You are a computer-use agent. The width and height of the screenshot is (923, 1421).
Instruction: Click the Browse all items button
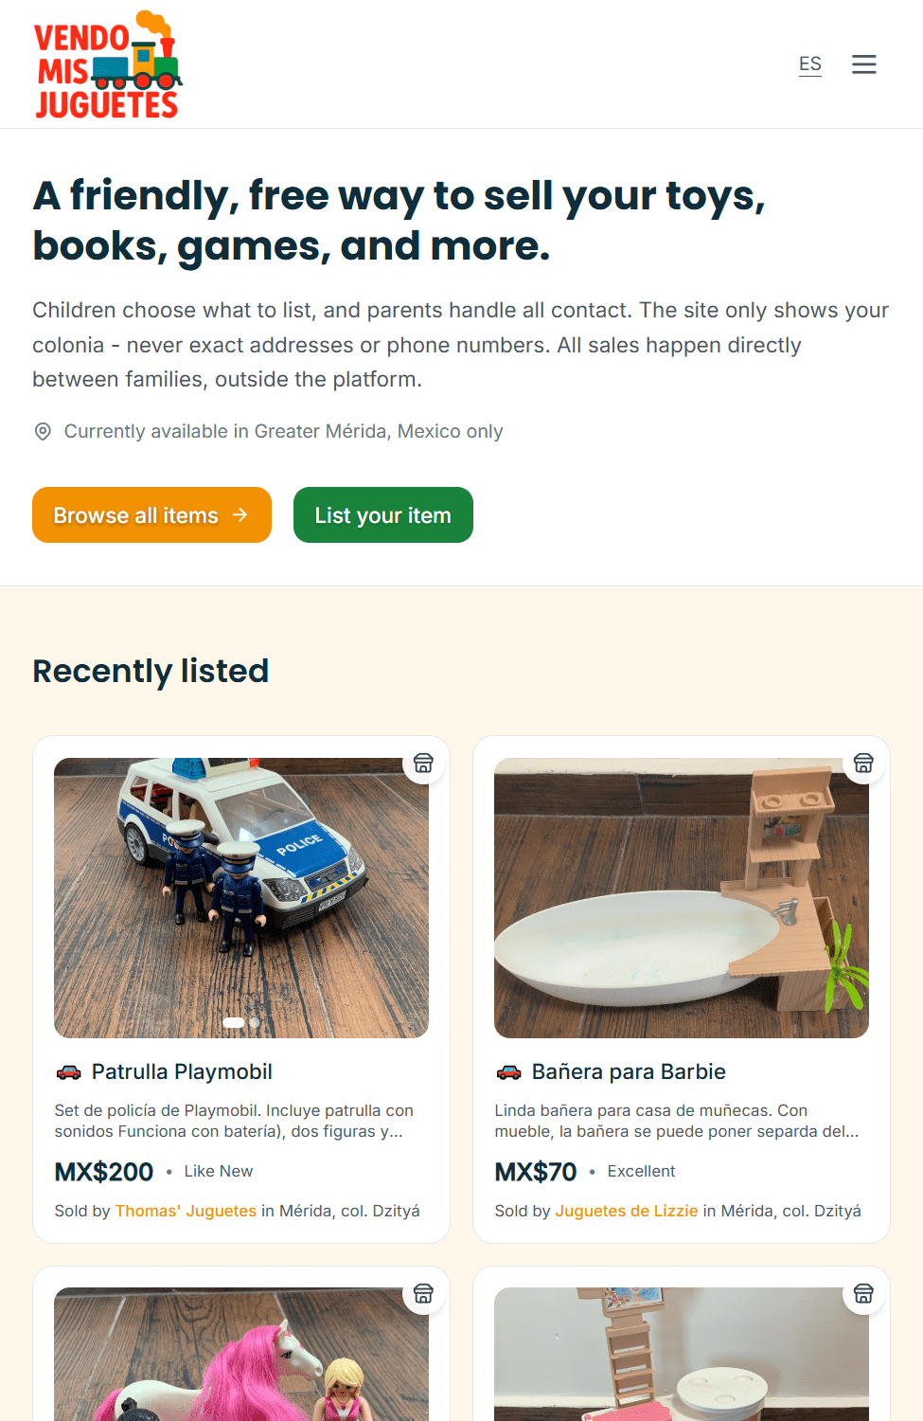151,515
